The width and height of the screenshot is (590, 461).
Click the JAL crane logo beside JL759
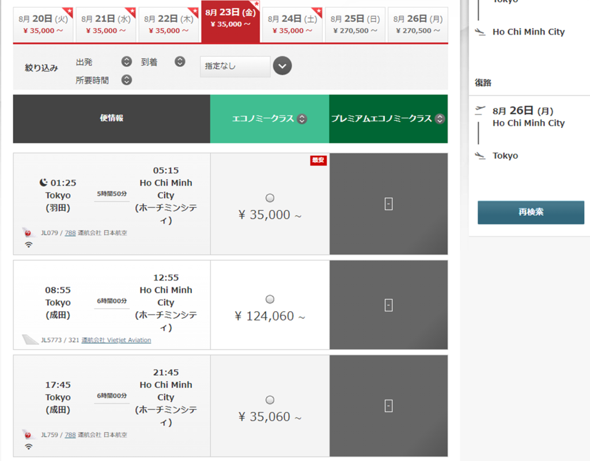[x=27, y=434]
